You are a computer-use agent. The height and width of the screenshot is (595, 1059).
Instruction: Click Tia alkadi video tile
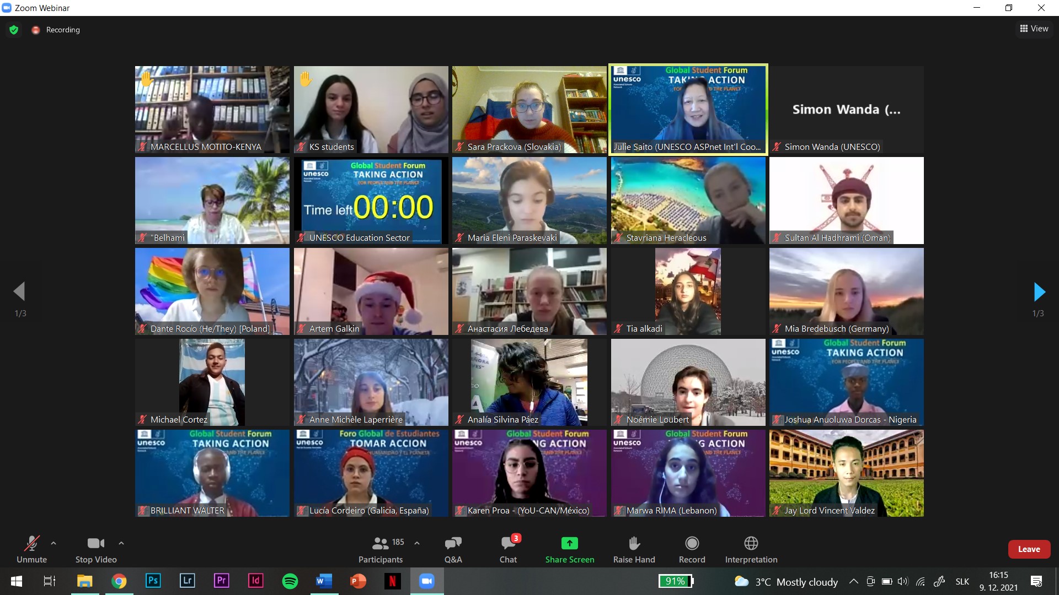(688, 291)
